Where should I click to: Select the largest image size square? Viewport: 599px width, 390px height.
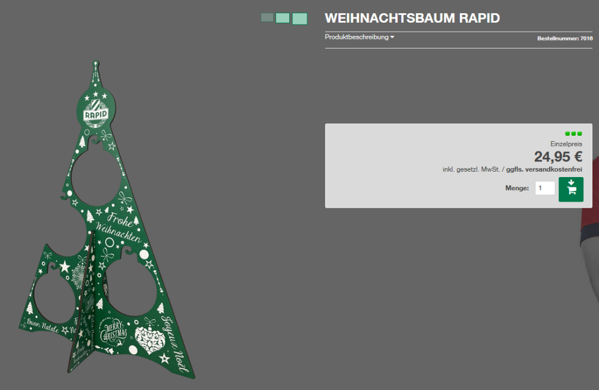point(300,19)
